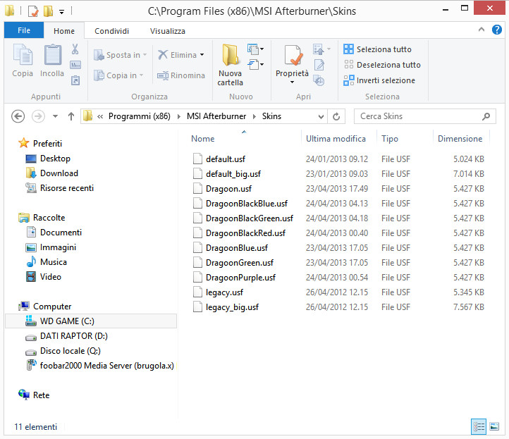
Task: Open Immagini library
Action: [x=58, y=247]
